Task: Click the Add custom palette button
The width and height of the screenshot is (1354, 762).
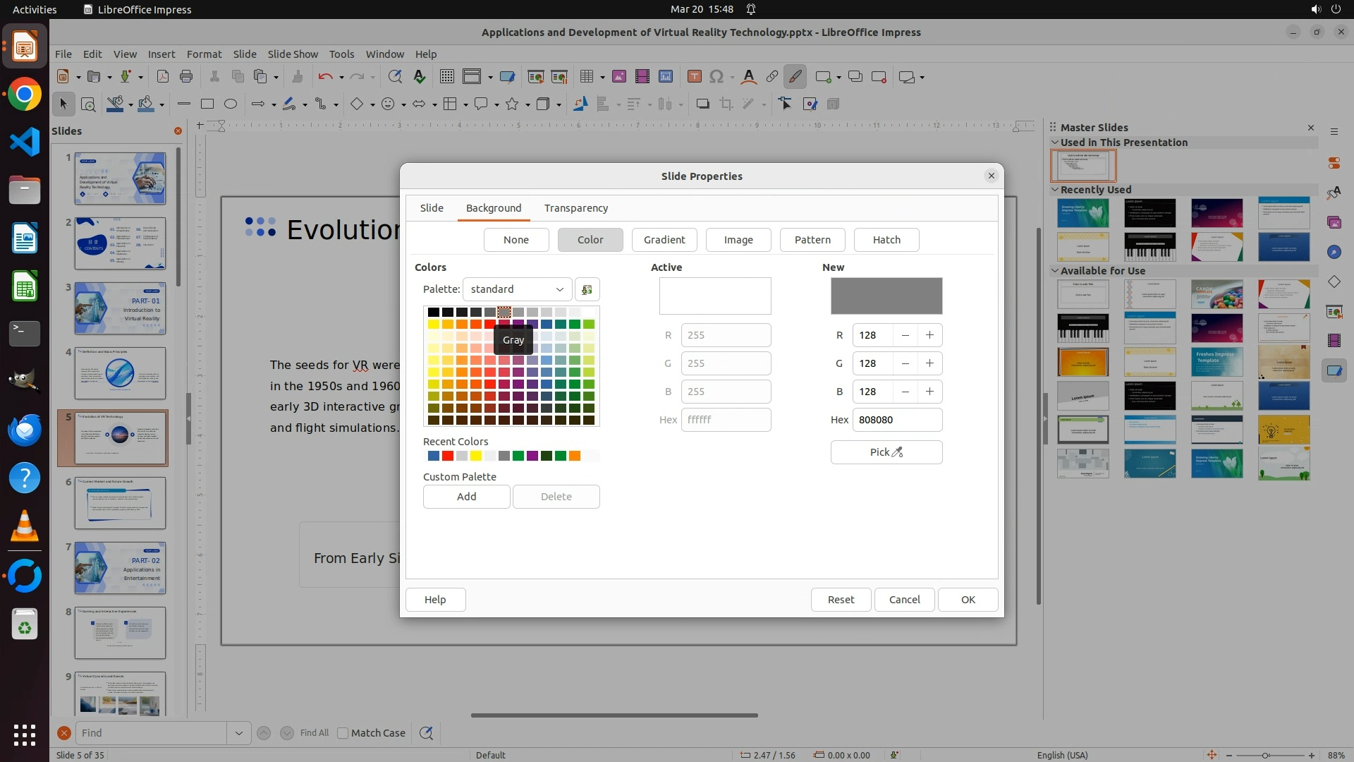Action: [x=466, y=497]
